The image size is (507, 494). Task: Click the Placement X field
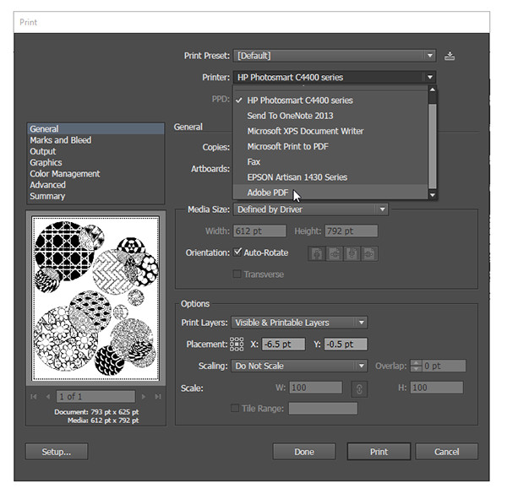tap(283, 344)
